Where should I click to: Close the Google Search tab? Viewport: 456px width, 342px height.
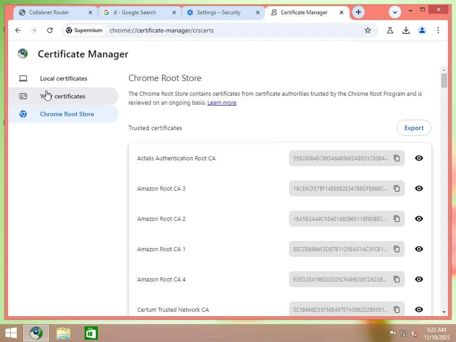174,12
